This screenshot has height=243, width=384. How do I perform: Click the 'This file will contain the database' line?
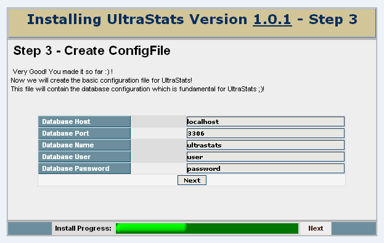tap(137, 89)
